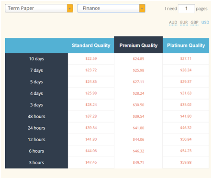Screen dimensions: 212x179
Task: Choose $24.85 Standard price for 5 days
Action: pos(91,82)
